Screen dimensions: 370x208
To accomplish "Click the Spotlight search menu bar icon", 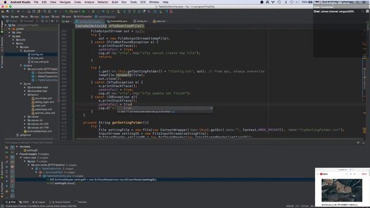I will (x=358, y=2).
